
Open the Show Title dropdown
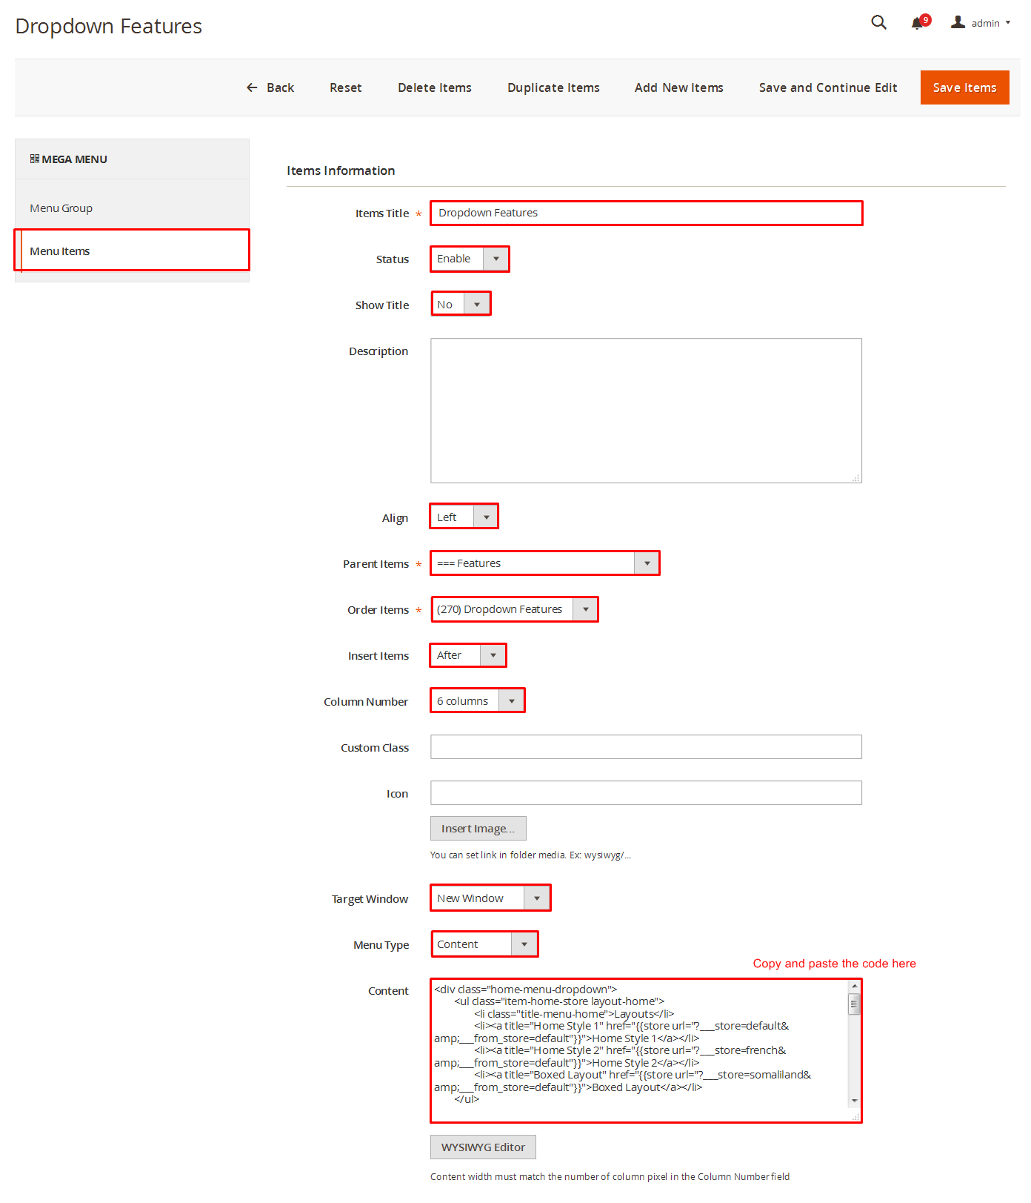pos(461,304)
